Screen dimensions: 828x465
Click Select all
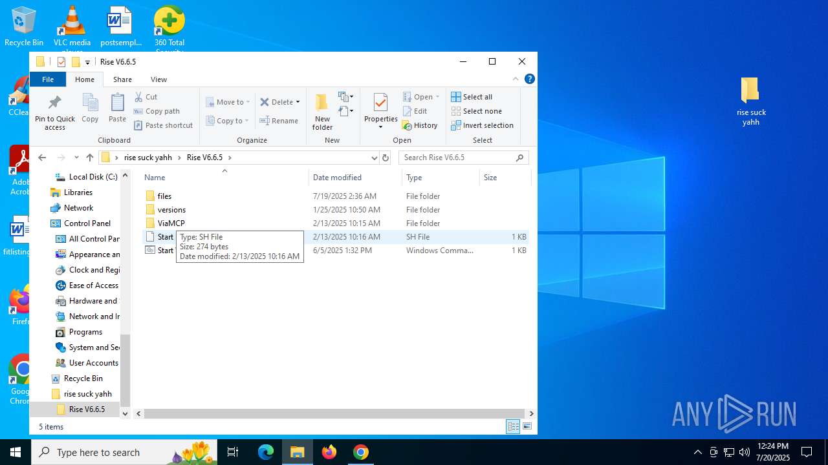(x=472, y=97)
